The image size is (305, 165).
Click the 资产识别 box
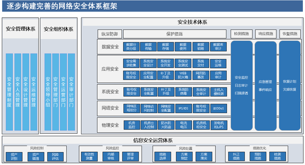pyautogui.click(x=14, y=156)
